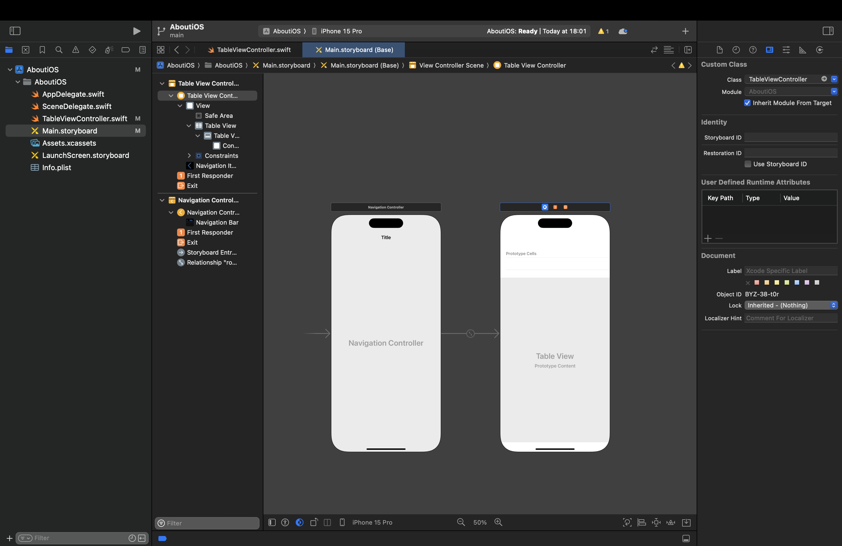Pick the red label color swatch
The image size is (842, 546).
coord(757,282)
